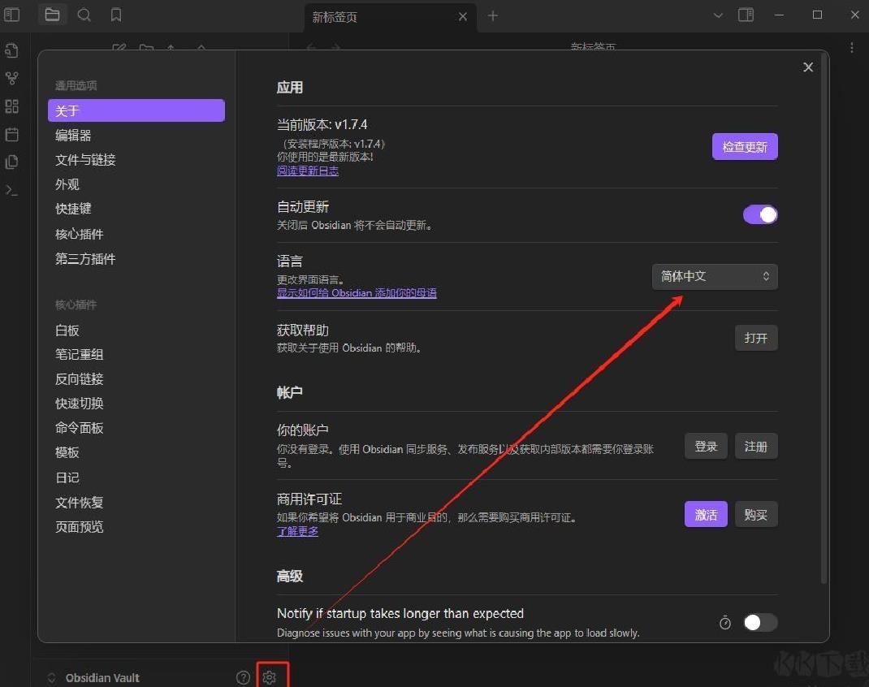Select the 新标签页 tab
This screenshot has width=869, height=687.
(390, 17)
